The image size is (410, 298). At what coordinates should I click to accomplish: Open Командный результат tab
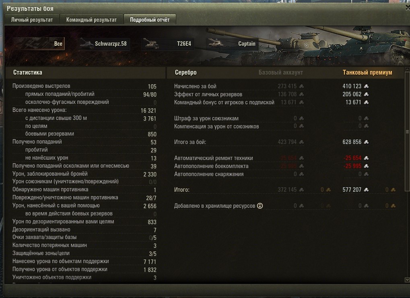tap(91, 20)
